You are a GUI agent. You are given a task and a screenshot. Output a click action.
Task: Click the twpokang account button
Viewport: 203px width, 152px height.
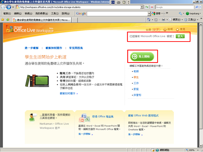193,14
